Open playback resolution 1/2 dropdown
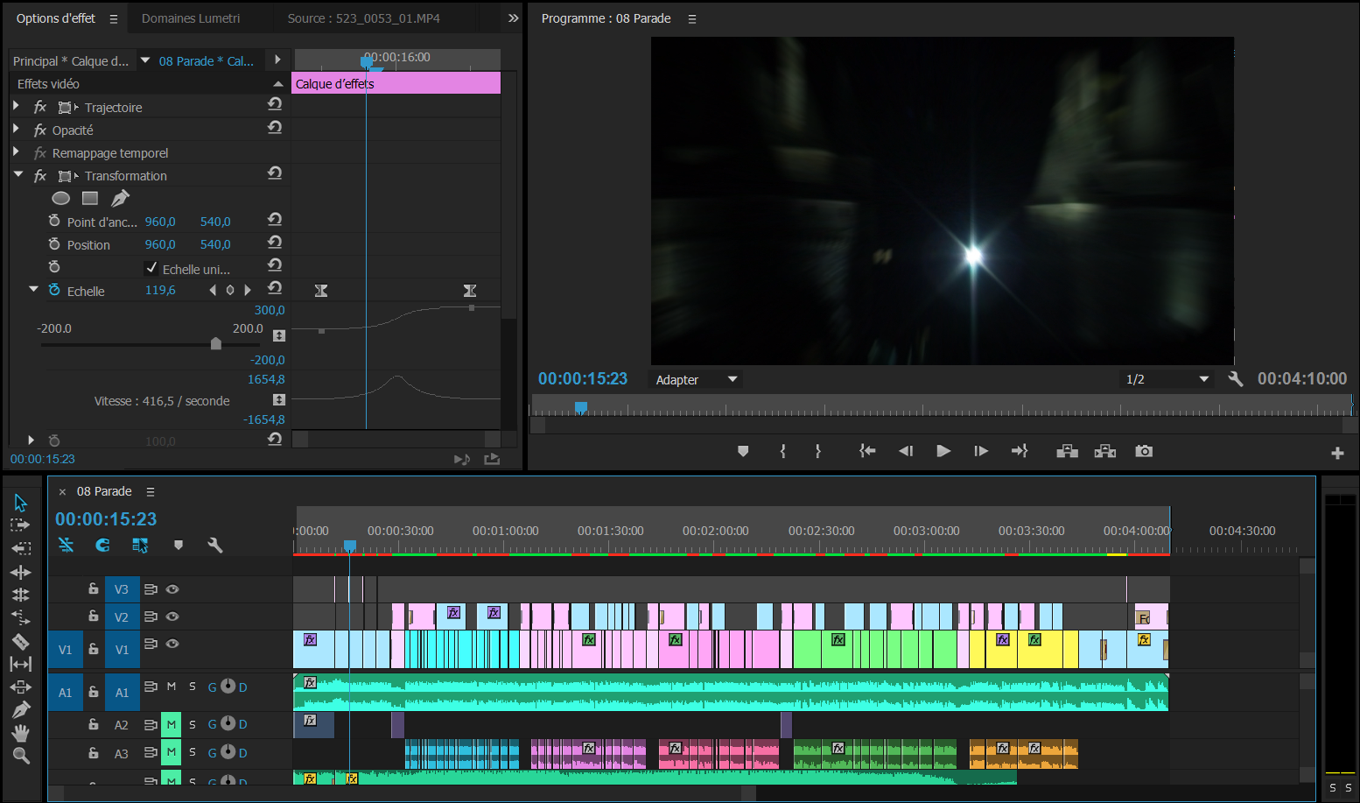This screenshot has height=803, width=1360. pyautogui.click(x=1167, y=379)
